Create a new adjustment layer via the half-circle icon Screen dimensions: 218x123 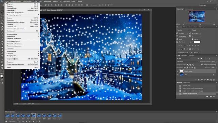(x=205, y=80)
